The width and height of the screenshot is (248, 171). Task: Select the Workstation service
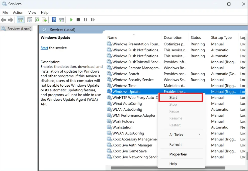[x=122, y=127]
